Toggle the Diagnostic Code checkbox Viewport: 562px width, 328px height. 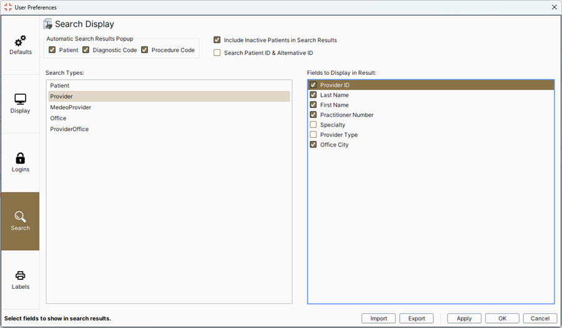click(86, 50)
